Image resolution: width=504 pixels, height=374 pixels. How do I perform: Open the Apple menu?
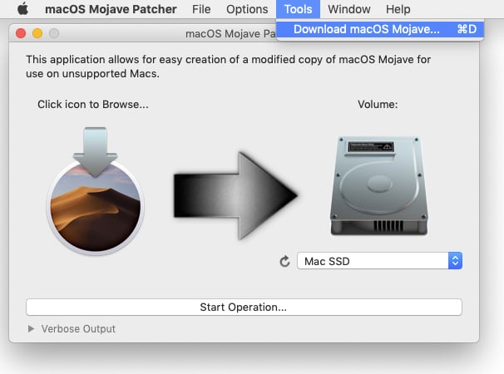pos(22,9)
